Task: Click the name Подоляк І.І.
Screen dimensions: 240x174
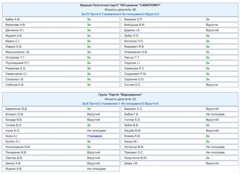Action: click(x=132, y=63)
